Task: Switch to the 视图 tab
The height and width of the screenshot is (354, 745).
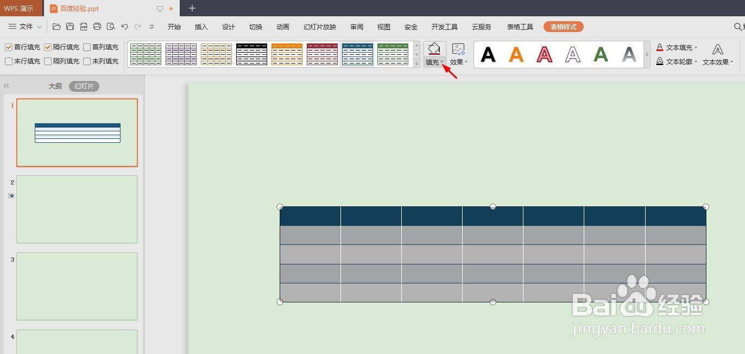Action: (x=384, y=27)
